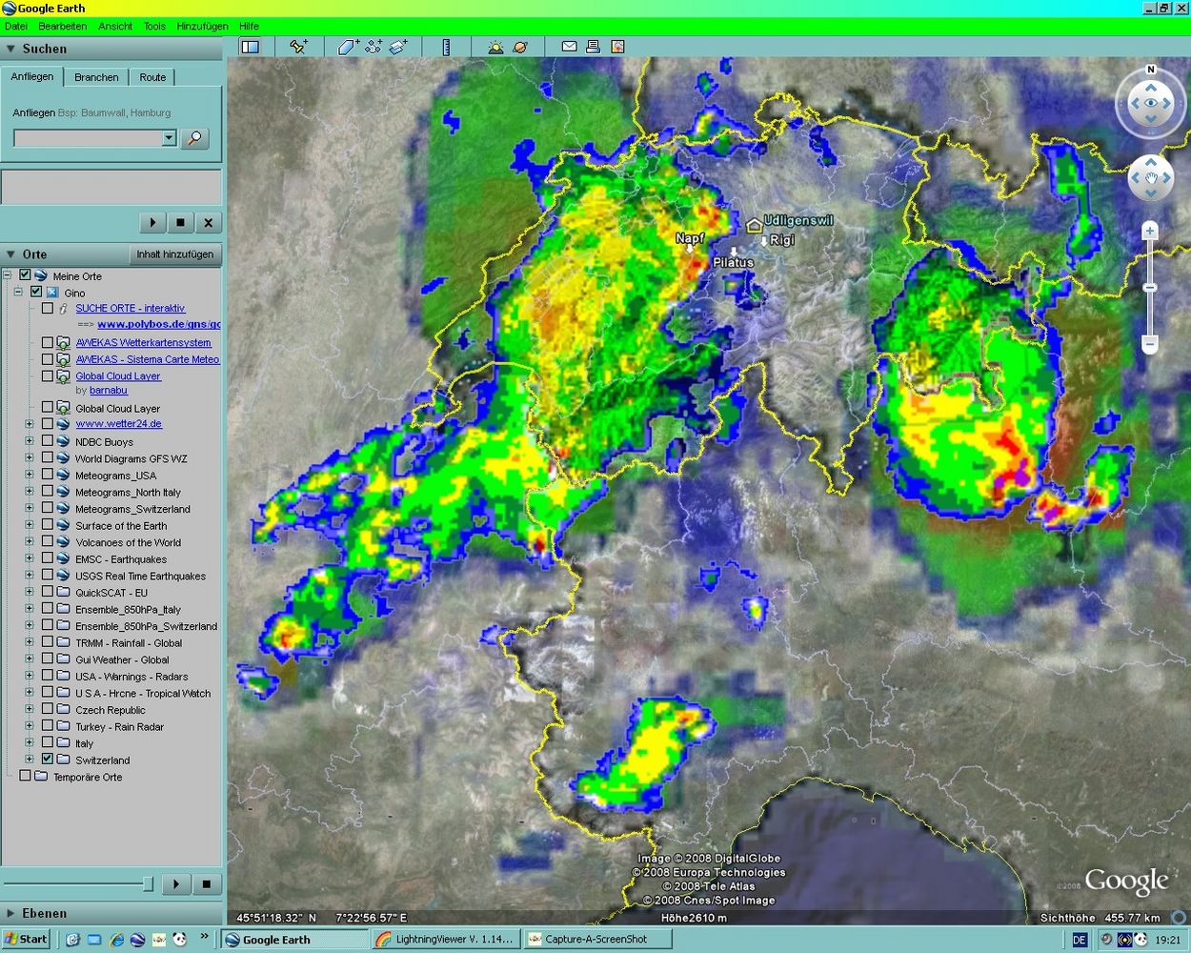Zoom out with the minus button
1191x953 pixels.
(x=1150, y=344)
